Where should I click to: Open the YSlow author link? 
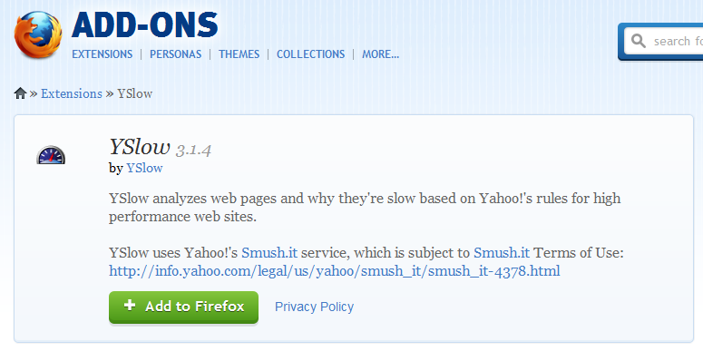tap(144, 168)
